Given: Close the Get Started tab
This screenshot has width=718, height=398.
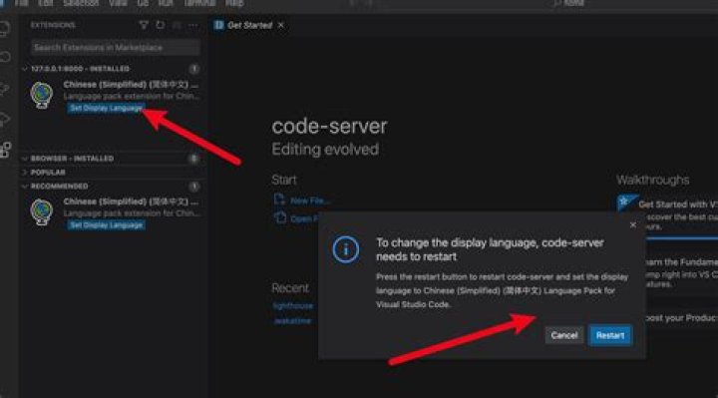Looking at the screenshot, I should 280,25.
